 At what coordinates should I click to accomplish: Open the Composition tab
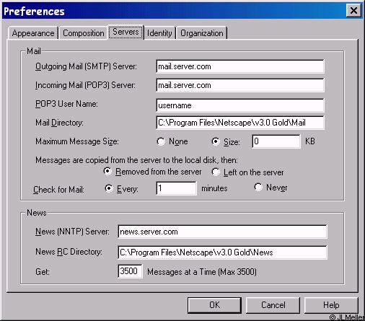pyautogui.click(x=83, y=33)
